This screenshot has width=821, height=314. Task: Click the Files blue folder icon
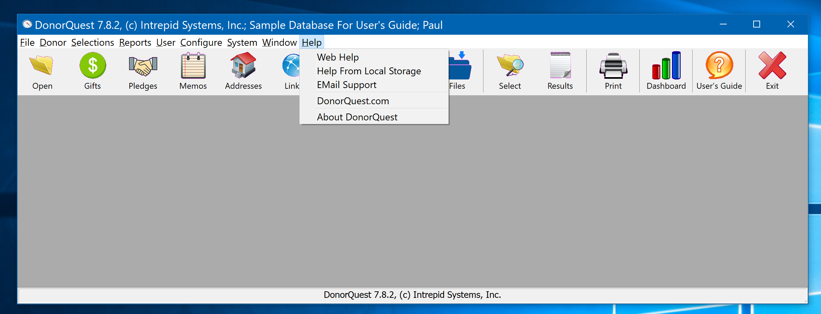click(x=460, y=65)
